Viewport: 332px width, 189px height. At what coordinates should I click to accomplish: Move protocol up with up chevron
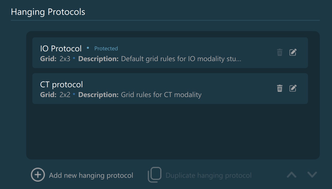click(x=292, y=175)
